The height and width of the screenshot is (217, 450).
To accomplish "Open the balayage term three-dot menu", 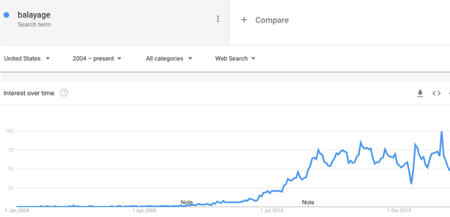I will pos(218,19).
